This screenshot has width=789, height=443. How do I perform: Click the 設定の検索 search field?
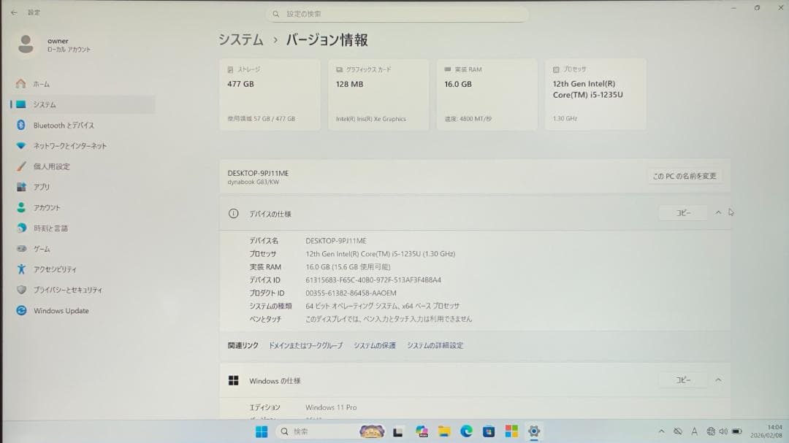398,13
